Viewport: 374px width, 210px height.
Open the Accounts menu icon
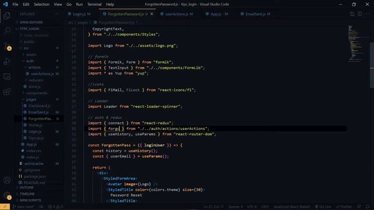click(x=7, y=180)
